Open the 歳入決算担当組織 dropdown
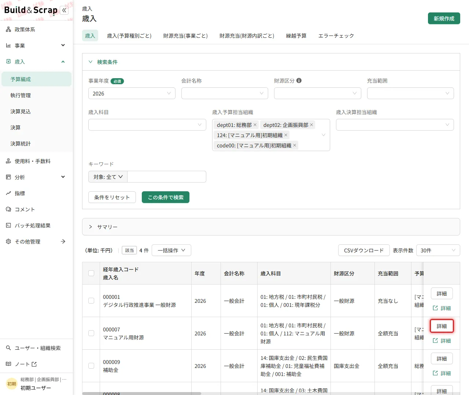Screen dimensions: 469x395 coord(395,125)
